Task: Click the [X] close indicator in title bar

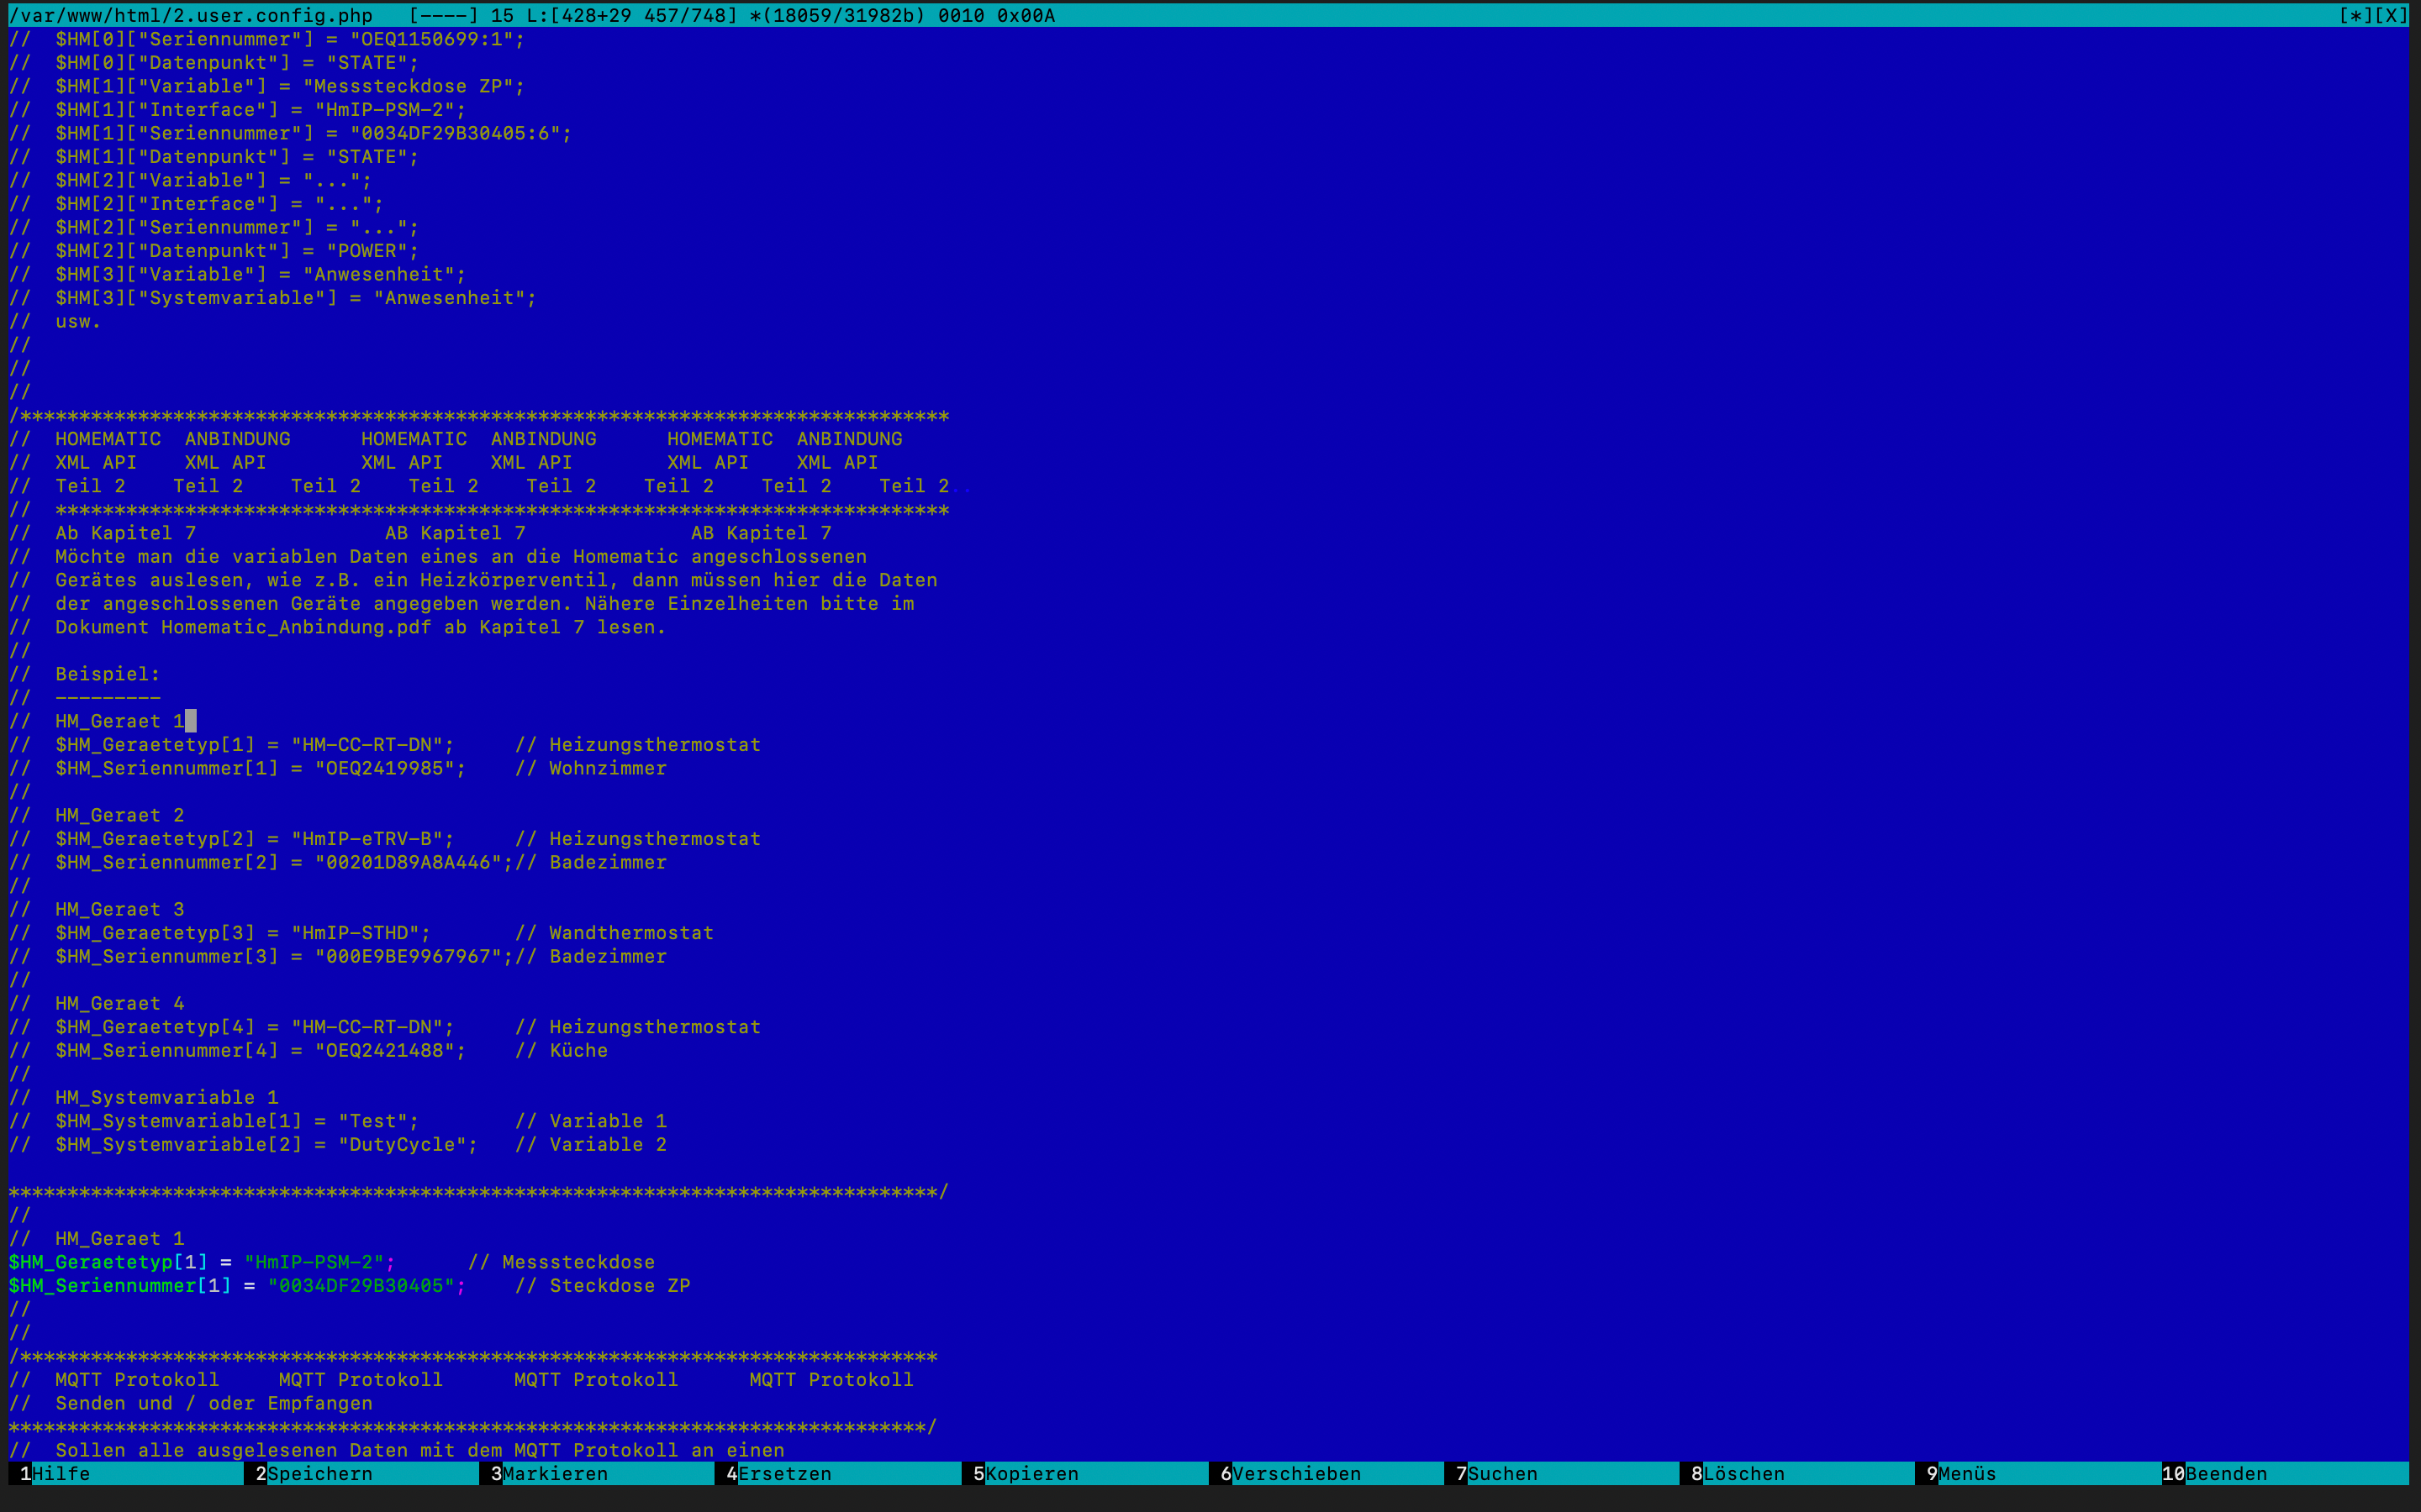Action: click(2391, 15)
